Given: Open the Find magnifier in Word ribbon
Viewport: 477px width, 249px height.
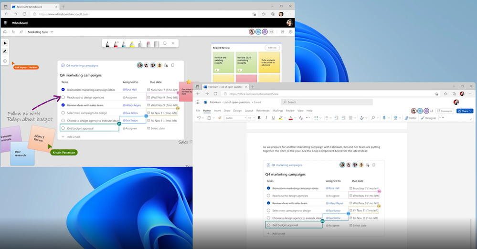Looking at the screenshot, I should [373, 118].
